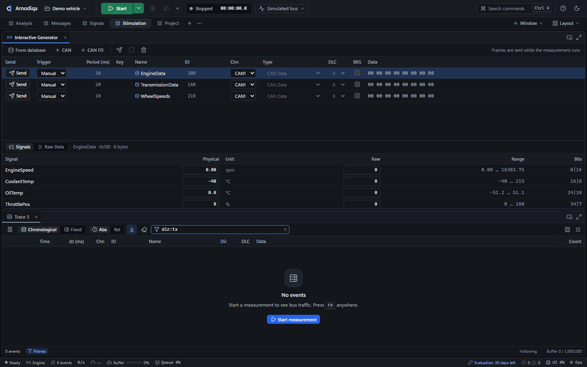Open trace settings sliders icon
587x367 pixels.
(578, 230)
